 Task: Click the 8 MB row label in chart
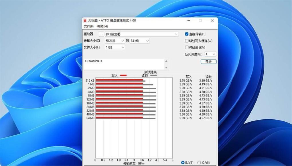coord(91,96)
